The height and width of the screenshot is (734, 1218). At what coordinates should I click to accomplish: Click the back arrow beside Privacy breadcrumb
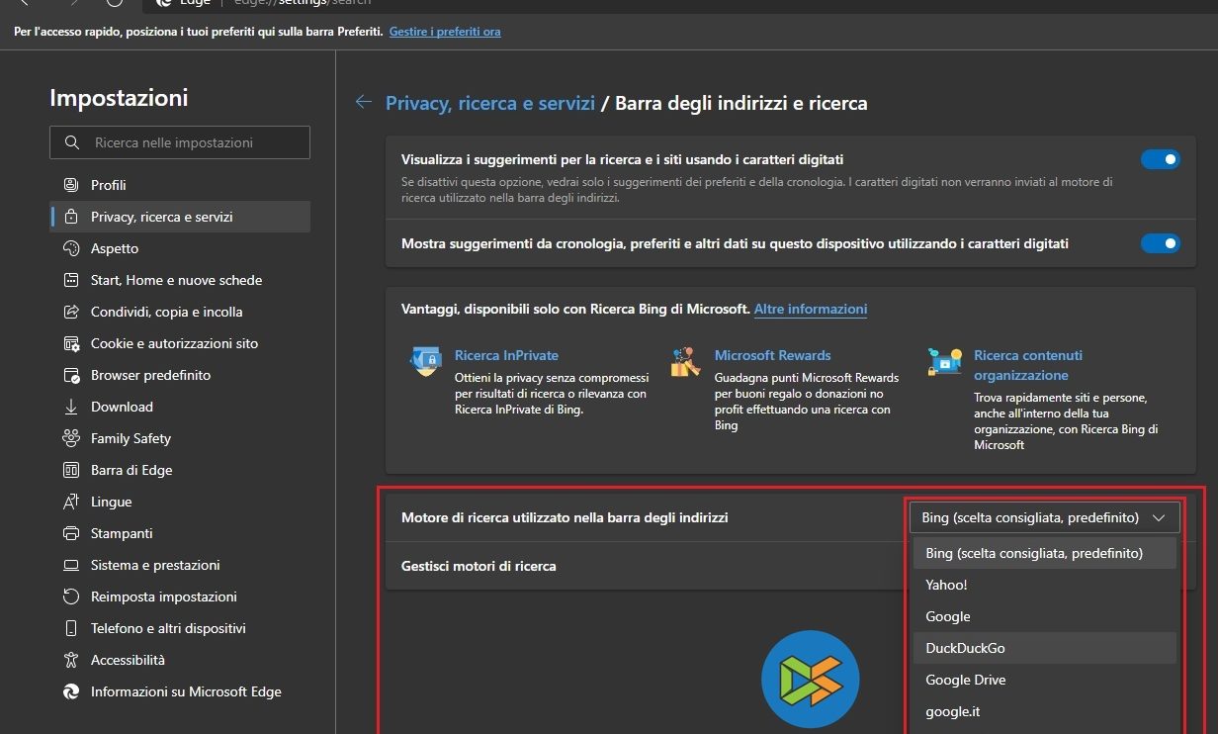click(364, 102)
